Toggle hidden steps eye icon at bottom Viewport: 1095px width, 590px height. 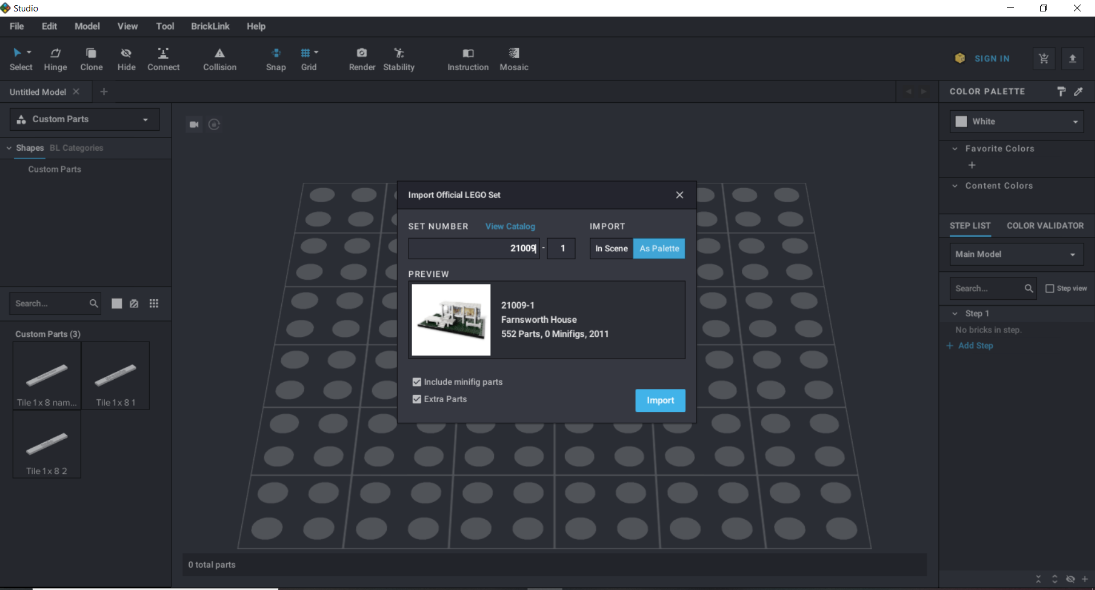click(1070, 579)
